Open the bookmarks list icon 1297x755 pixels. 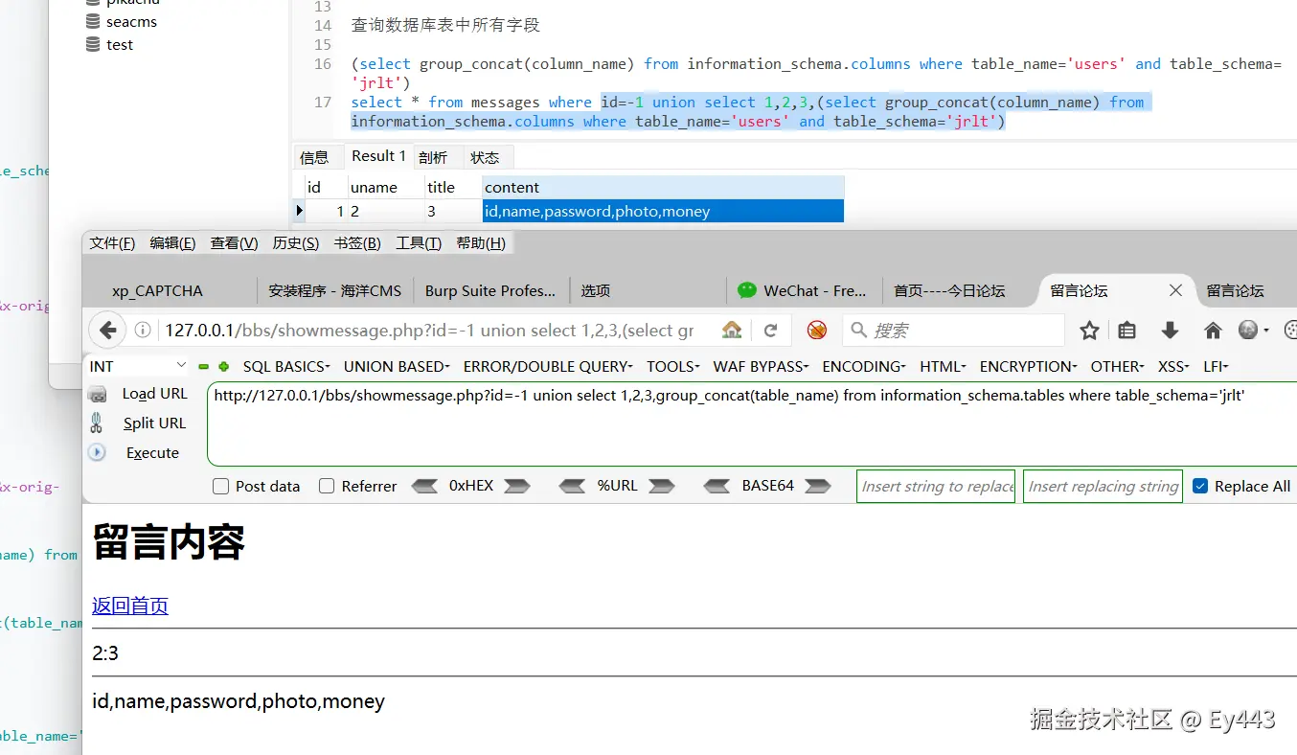pyautogui.click(x=1127, y=331)
